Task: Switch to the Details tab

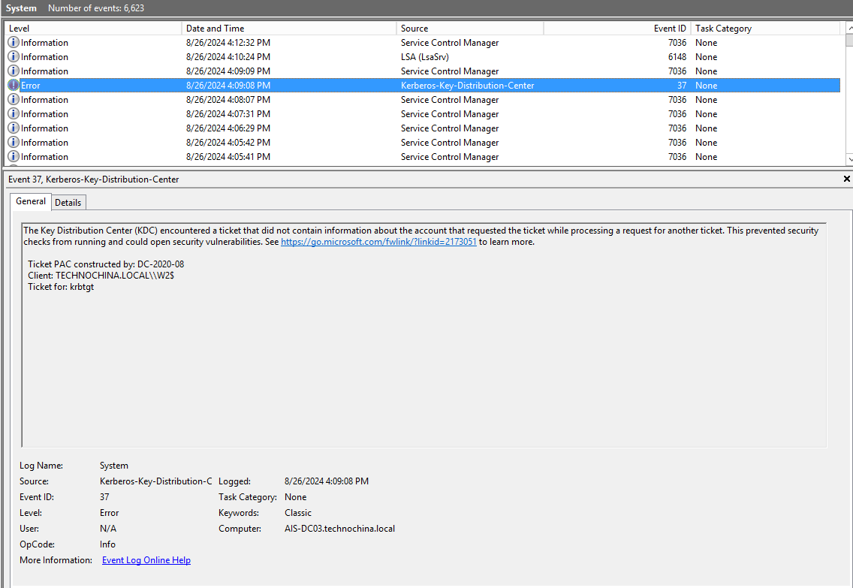Action: (x=68, y=202)
